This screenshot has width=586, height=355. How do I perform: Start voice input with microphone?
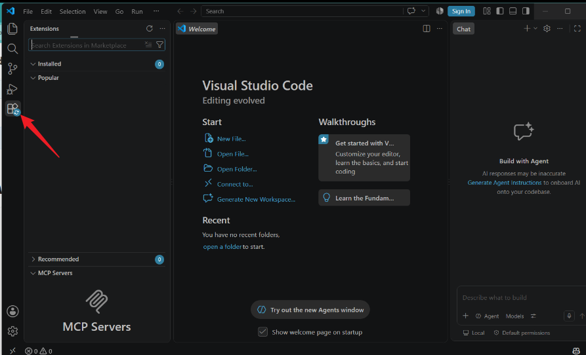569,316
